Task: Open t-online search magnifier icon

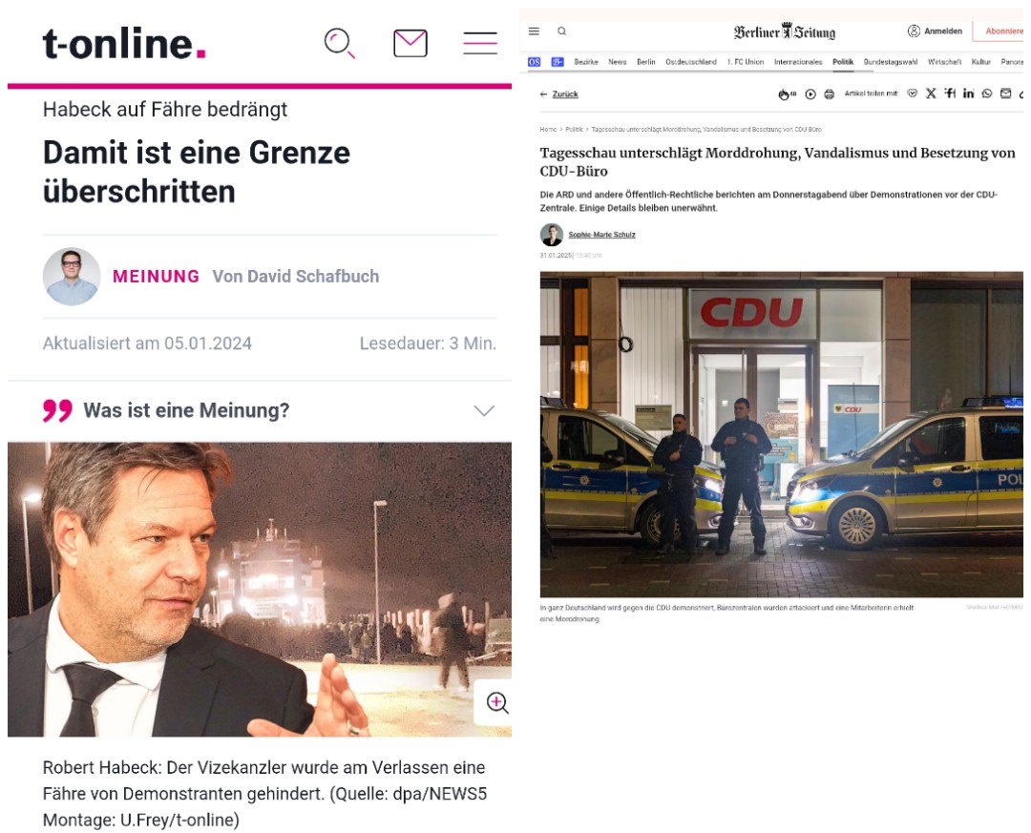Action: [339, 43]
